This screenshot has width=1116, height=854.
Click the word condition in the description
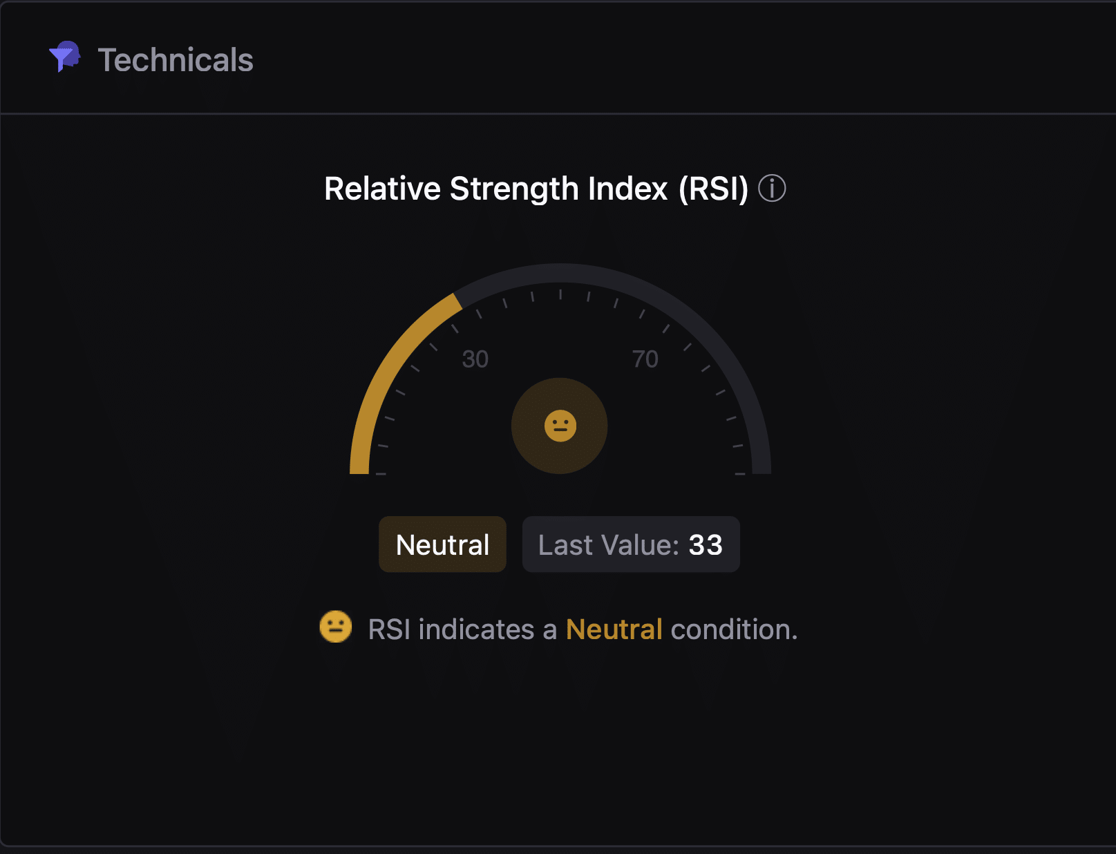pos(732,629)
